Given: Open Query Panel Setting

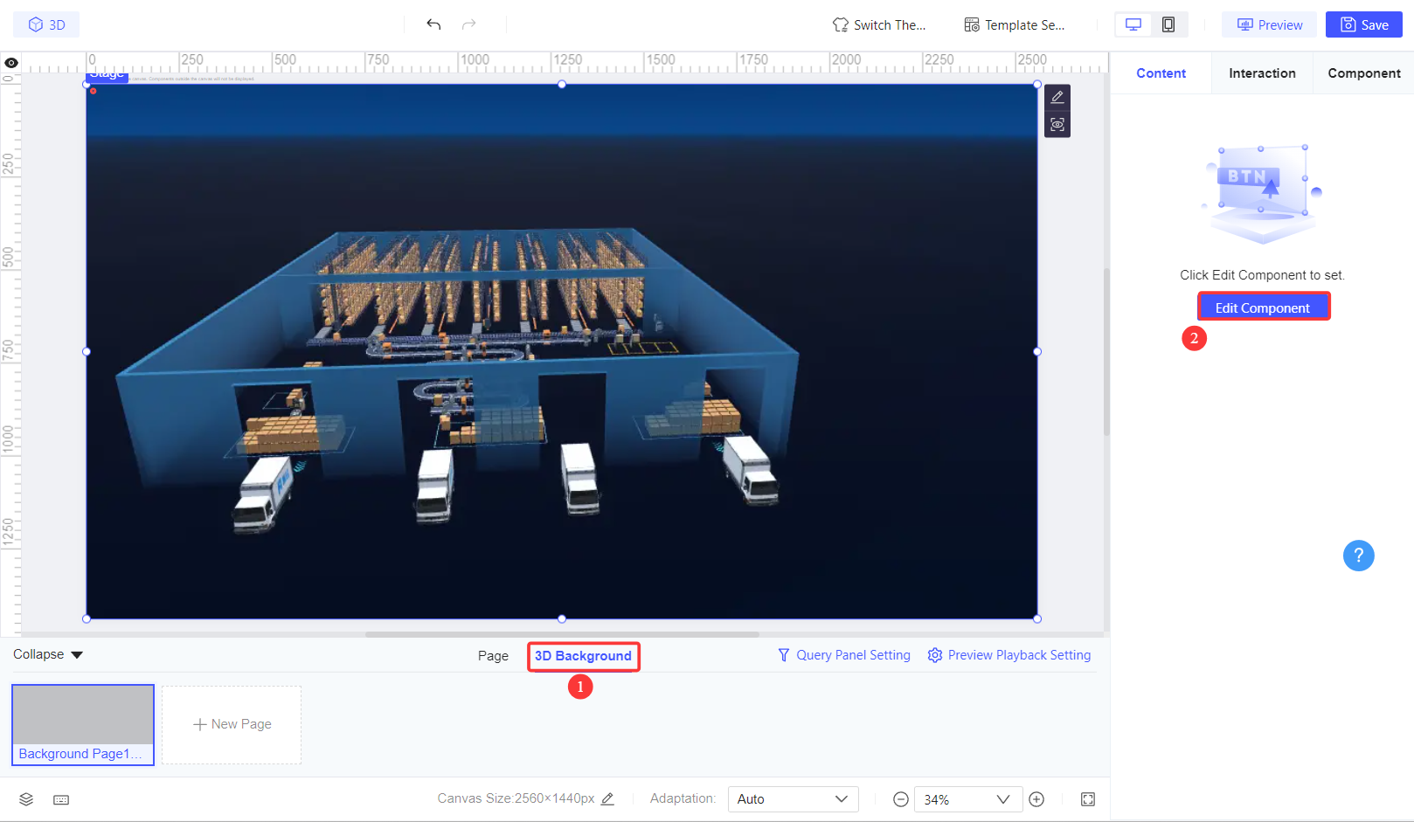Looking at the screenshot, I should coord(844,655).
